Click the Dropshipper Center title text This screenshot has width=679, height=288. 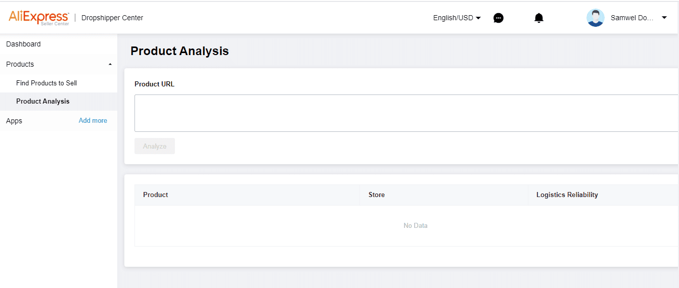[x=112, y=18]
